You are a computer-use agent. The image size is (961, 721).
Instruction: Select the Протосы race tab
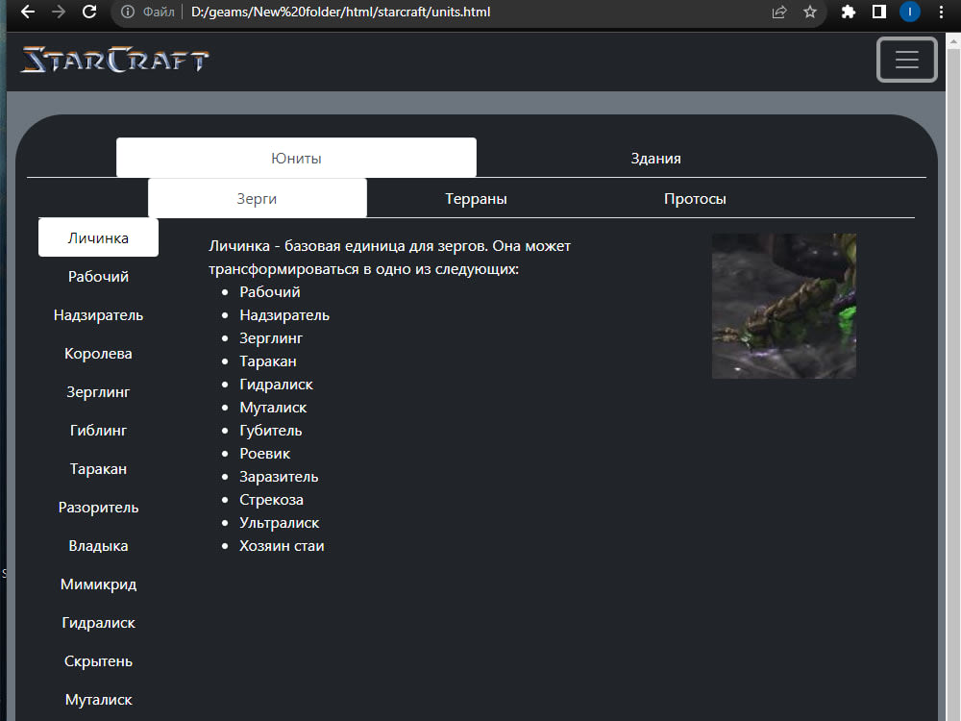coord(695,199)
